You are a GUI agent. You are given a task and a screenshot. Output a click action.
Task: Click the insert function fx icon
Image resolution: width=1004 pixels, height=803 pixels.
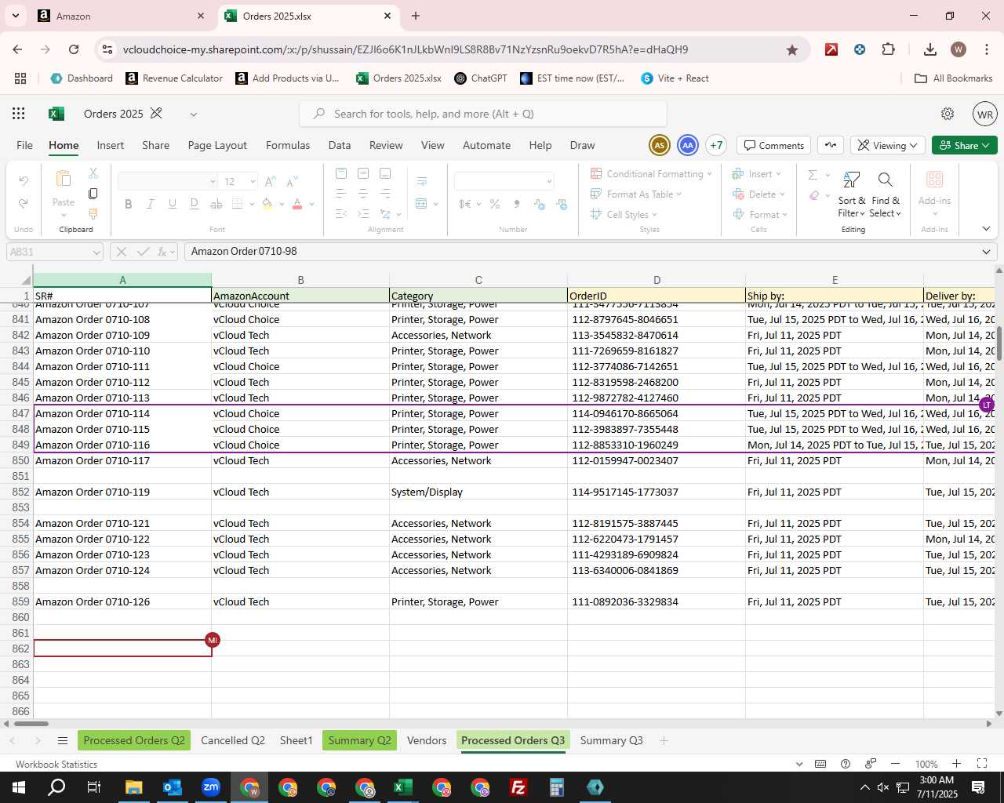(162, 252)
